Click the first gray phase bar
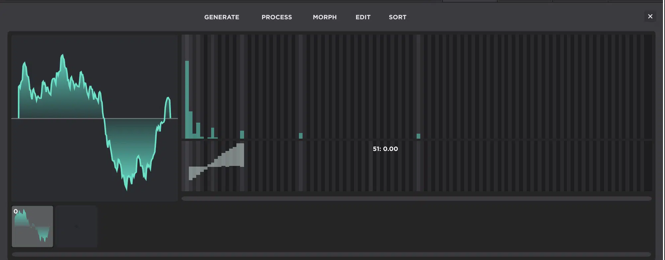 [191, 173]
